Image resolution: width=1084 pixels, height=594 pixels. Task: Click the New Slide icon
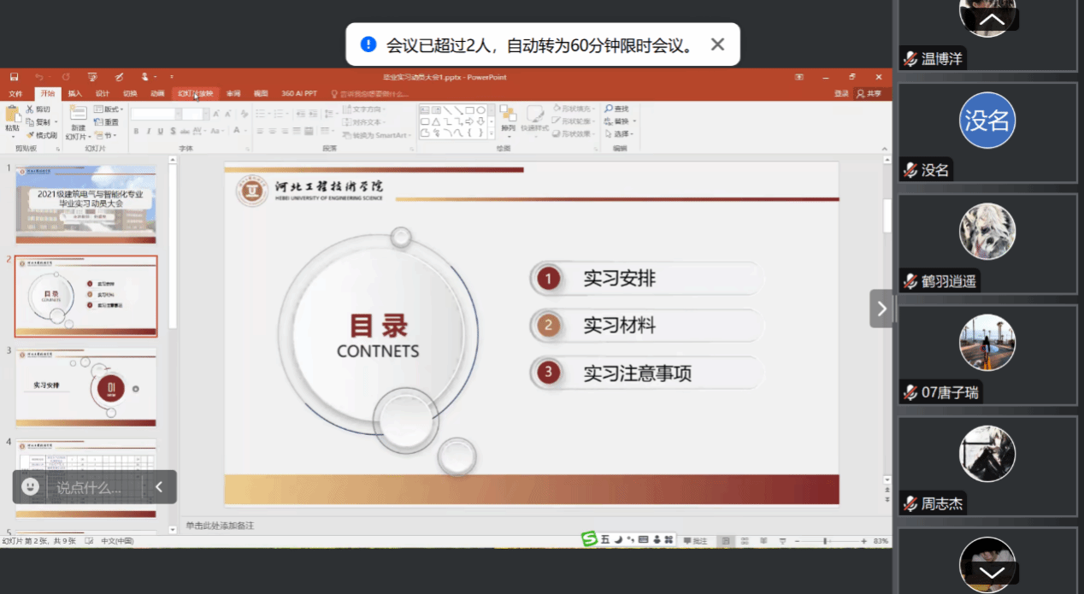pyautogui.click(x=78, y=115)
